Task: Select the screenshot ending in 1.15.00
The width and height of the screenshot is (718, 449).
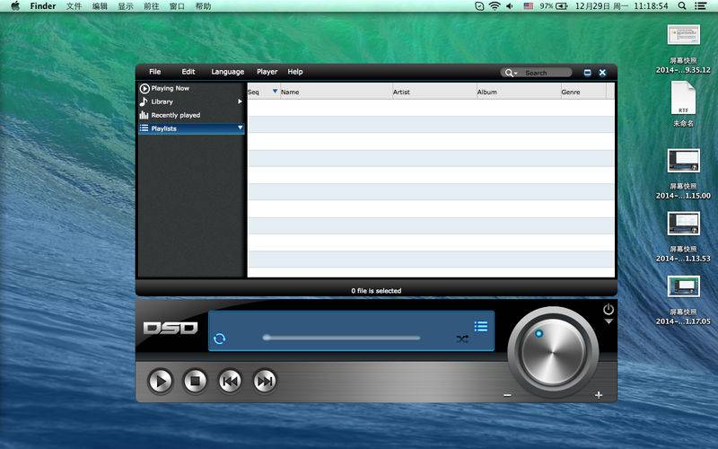Action: pos(683,161)
